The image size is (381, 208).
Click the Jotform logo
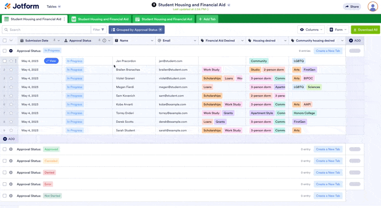21,7
